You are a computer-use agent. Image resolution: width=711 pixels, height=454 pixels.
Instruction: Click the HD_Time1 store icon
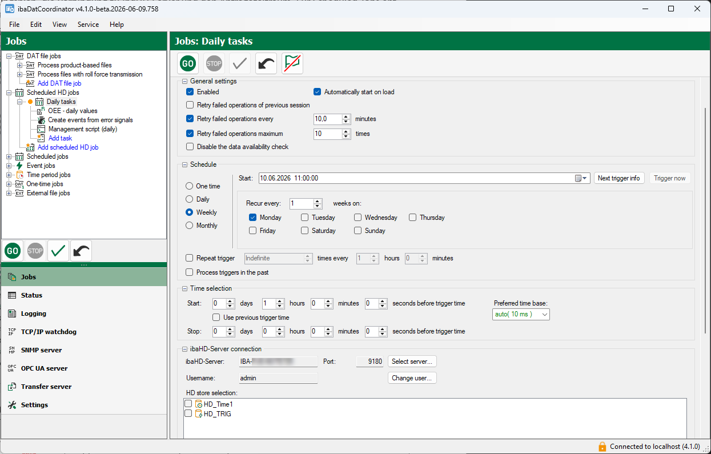[x=199, y=404]
